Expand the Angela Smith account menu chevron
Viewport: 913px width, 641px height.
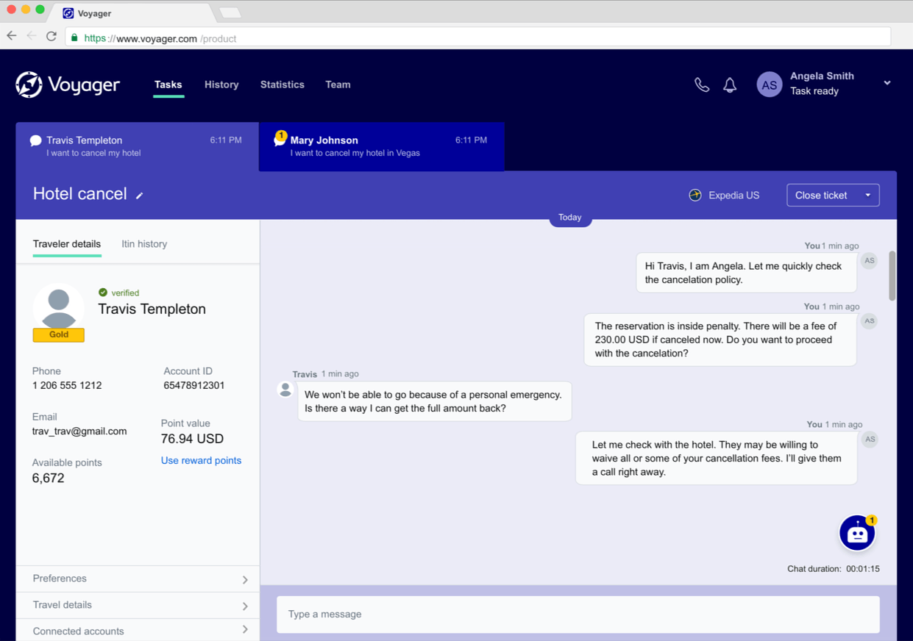(x=887, y=83)
